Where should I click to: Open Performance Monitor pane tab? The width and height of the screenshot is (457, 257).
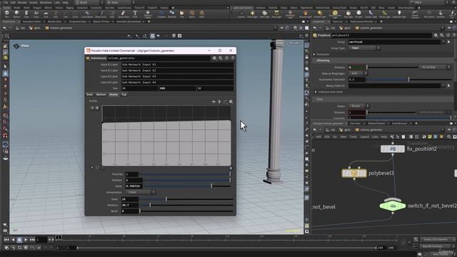pyautogui.click(x=361, y=21)
